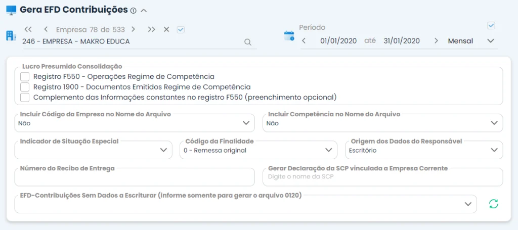This screenshot has height=230, width=518.
Task: Click the calendar icon beside Período
Action: [289, 36]
